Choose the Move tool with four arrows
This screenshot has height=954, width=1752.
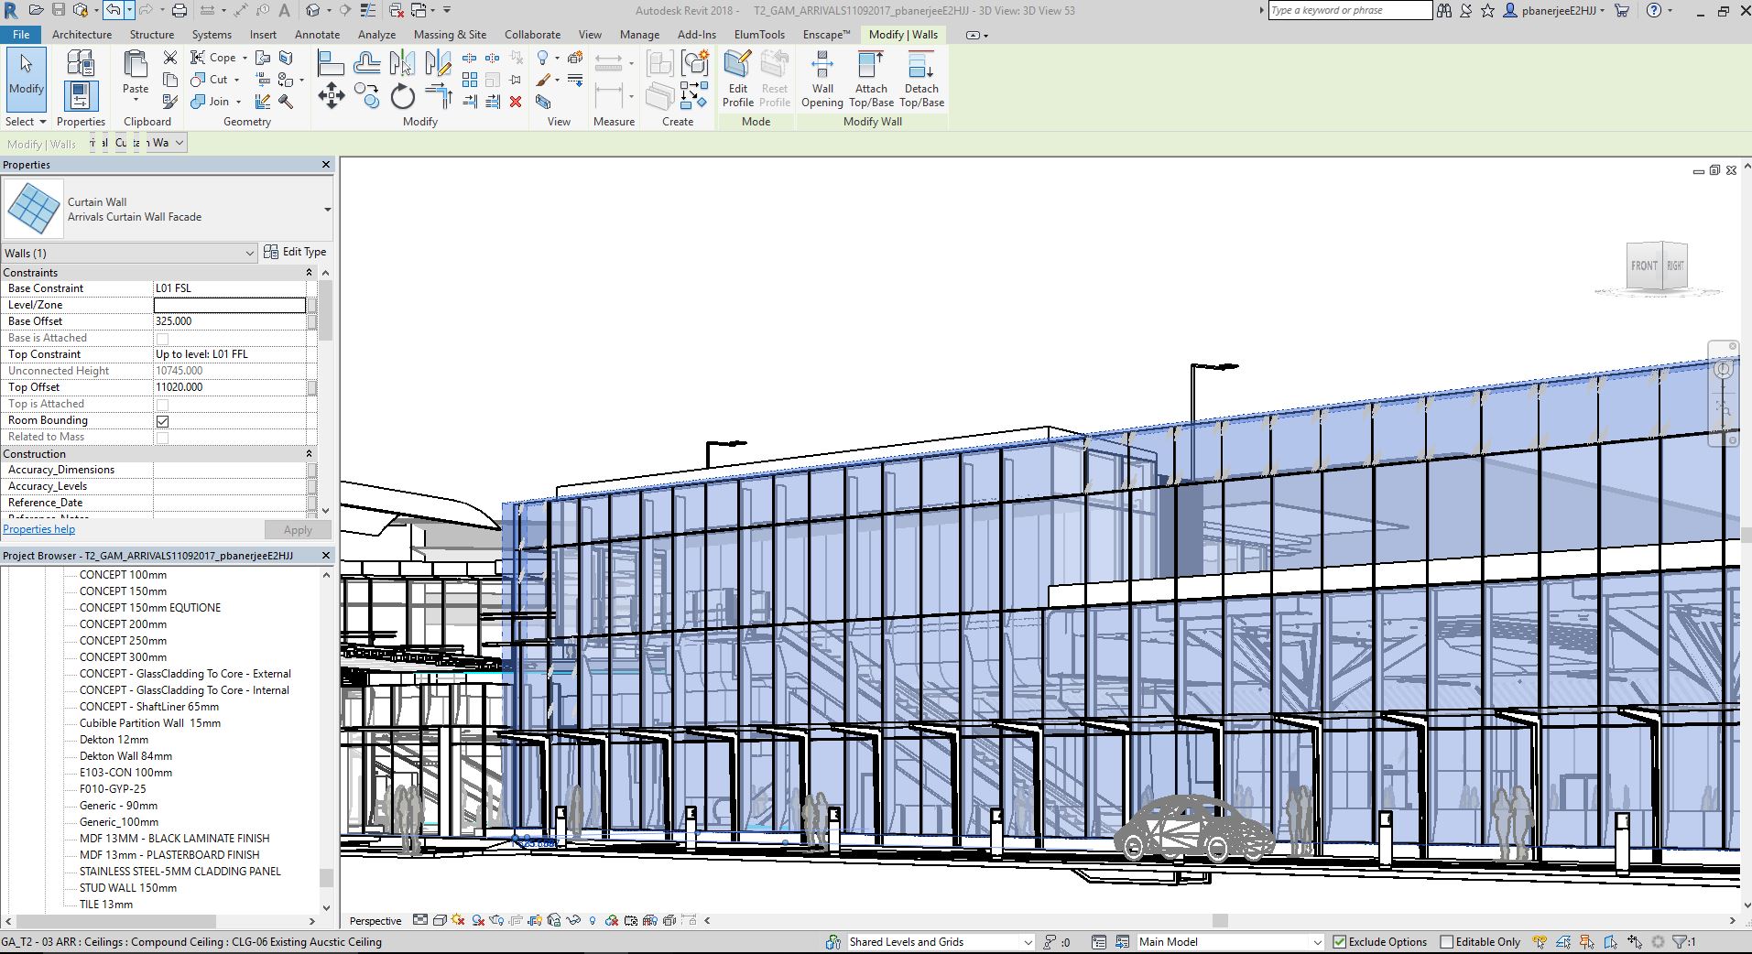(331, 95)
